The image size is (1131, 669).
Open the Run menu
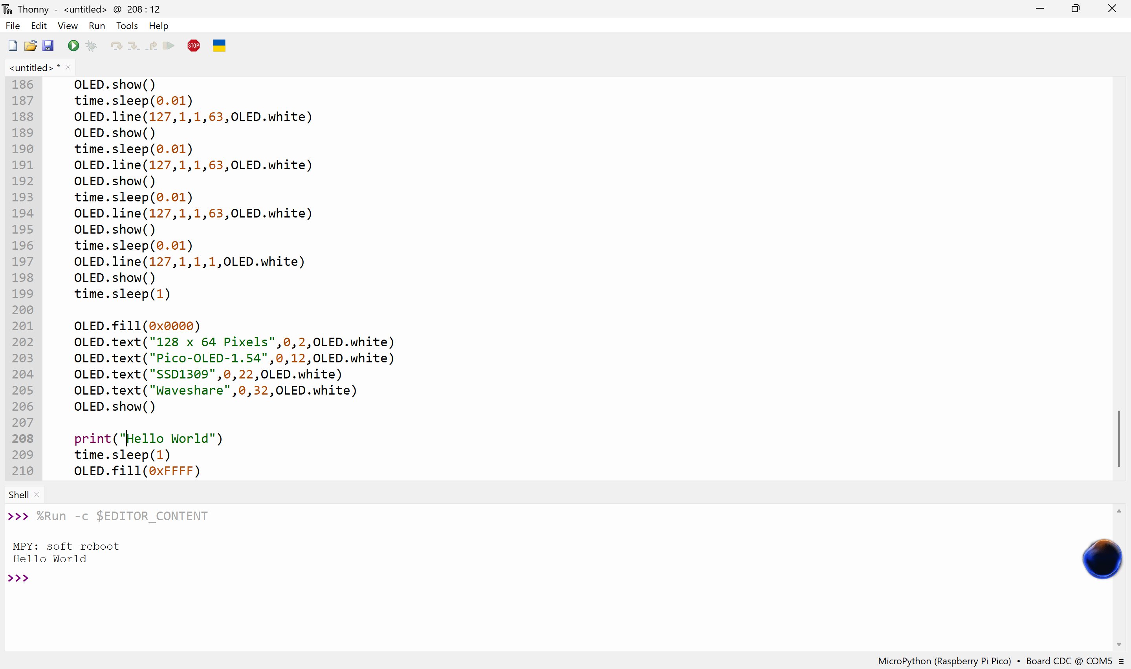[97, 26]
